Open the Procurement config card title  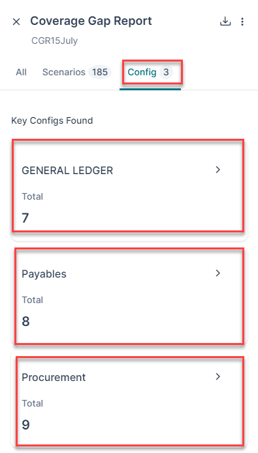54,377
